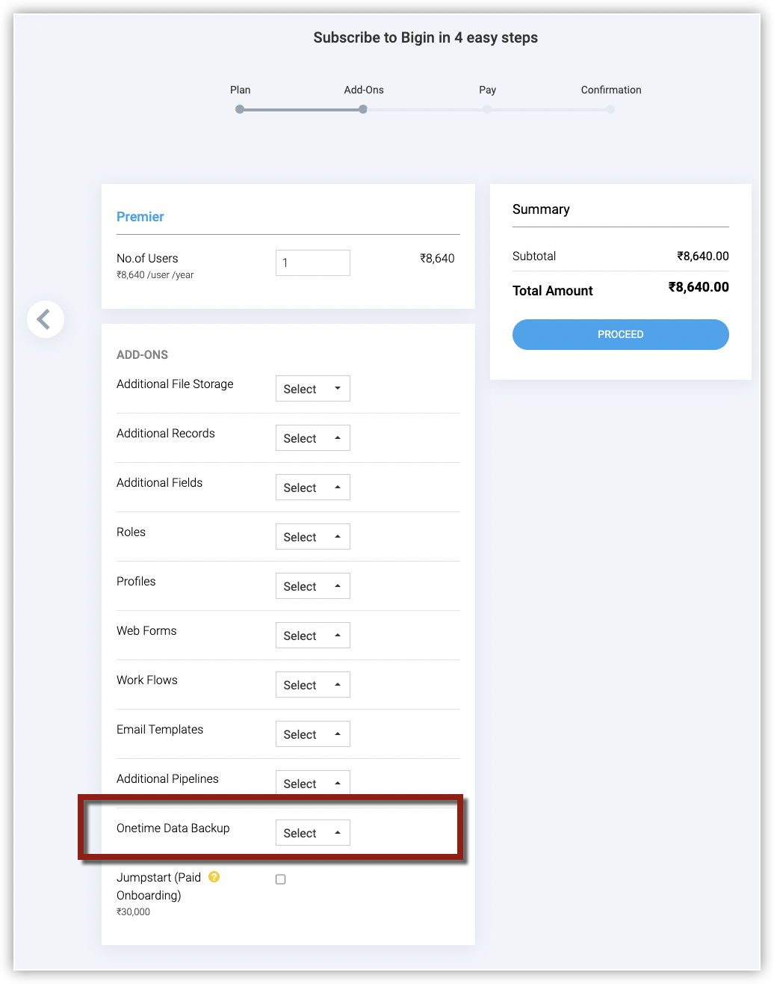Screen dimensions: 774x984
Task: Click the PROCEED button
Action: 620,334
